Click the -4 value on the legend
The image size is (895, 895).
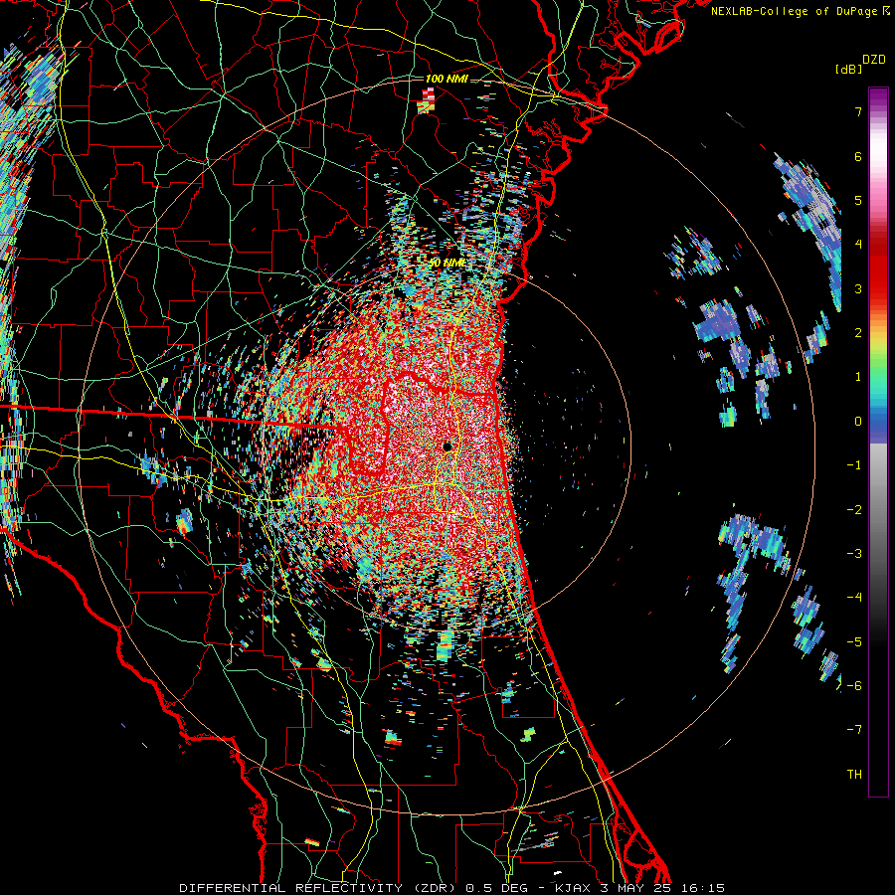click(854, 598)
